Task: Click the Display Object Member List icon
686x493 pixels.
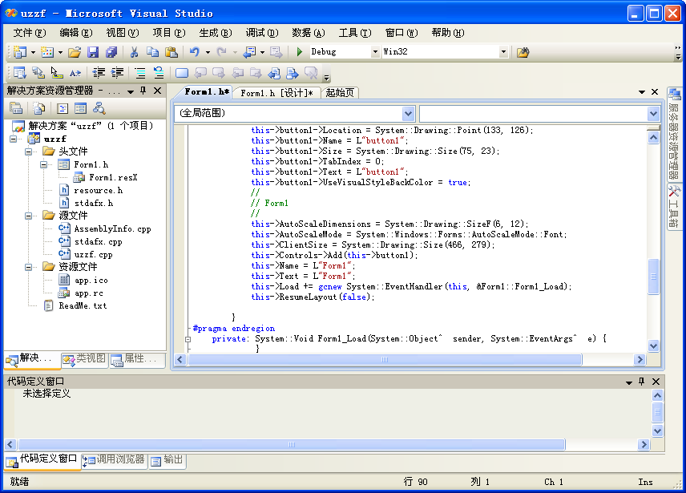Action: point(20,73)
